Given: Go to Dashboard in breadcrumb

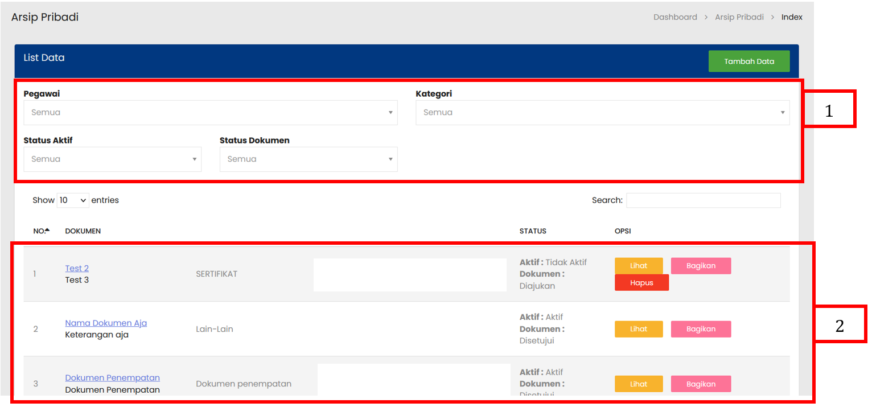Looking at the screenshot, I should click(675, 17).
